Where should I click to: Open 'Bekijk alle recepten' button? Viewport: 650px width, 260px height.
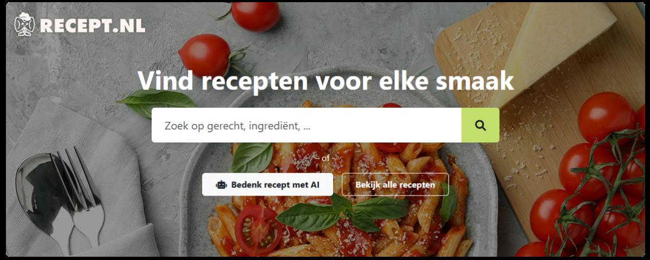(395, 185)
